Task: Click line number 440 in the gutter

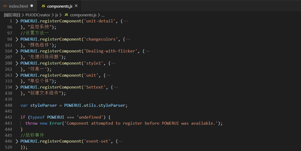Action: point(8,105)
